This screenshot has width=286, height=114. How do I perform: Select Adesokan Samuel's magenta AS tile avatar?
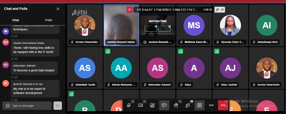(158, 68)
